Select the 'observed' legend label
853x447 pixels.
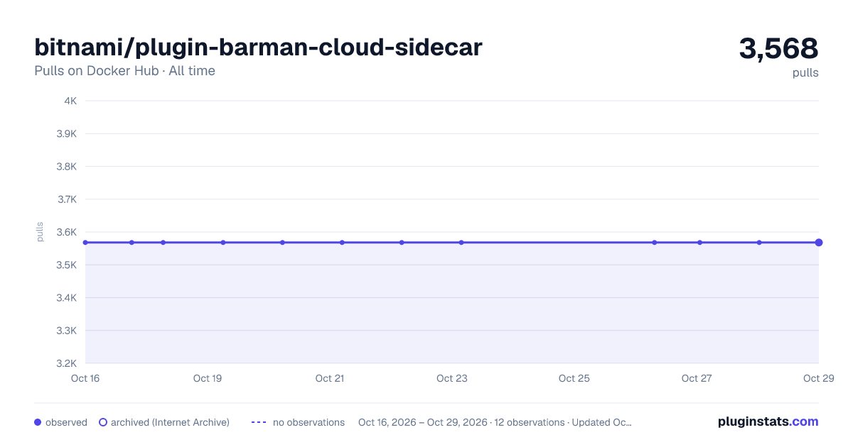point(66,422)
